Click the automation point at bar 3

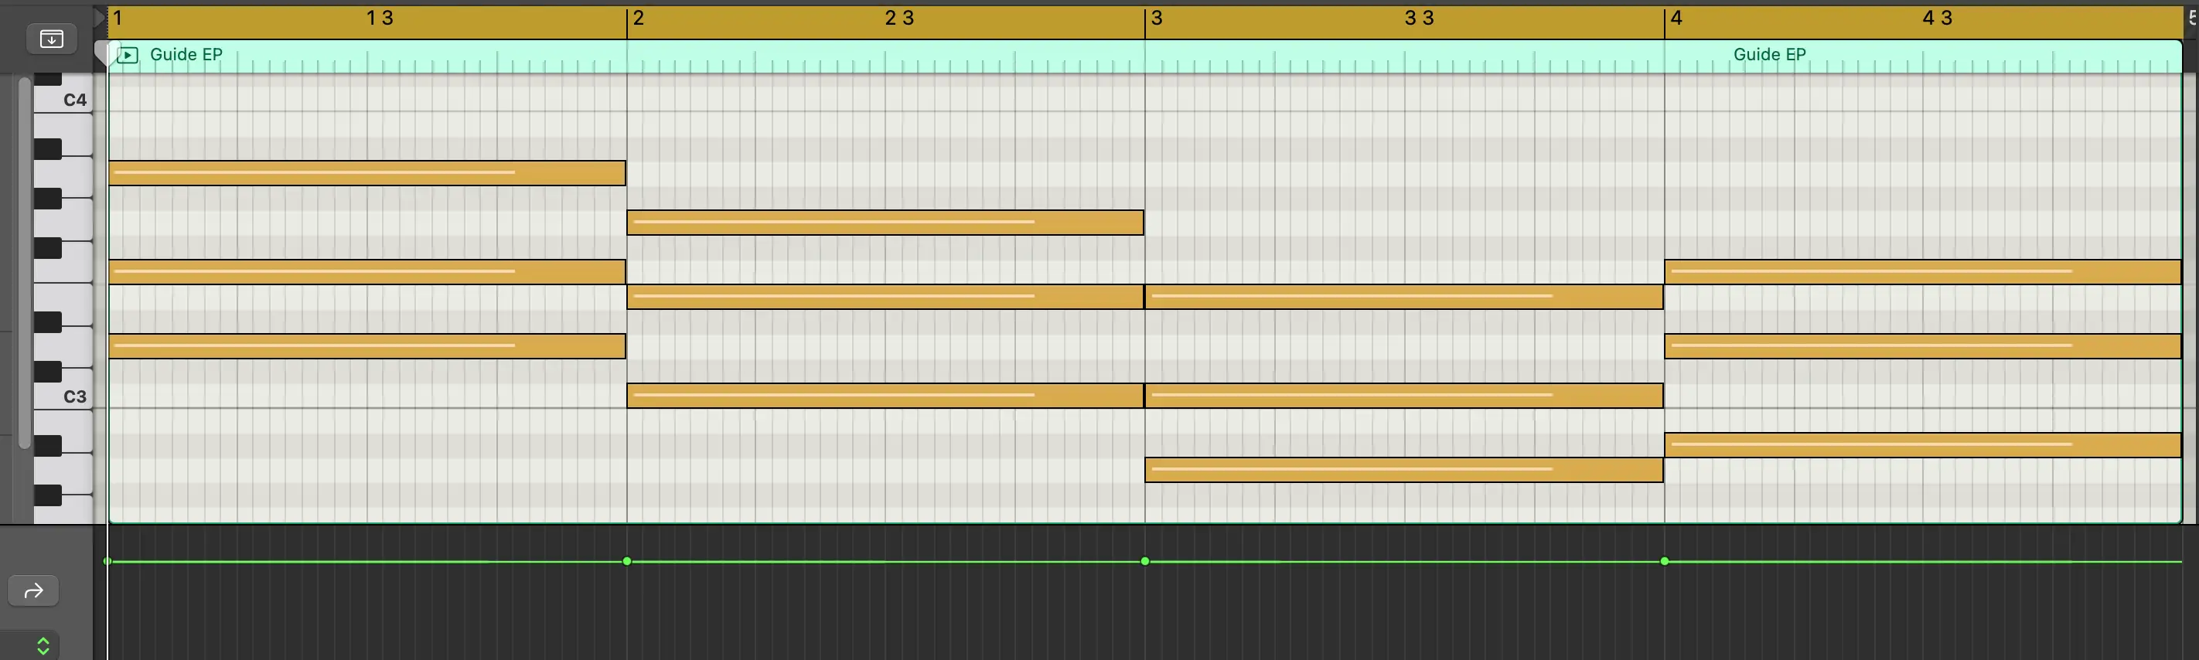pyautogui.click(x=1146, y=561)
